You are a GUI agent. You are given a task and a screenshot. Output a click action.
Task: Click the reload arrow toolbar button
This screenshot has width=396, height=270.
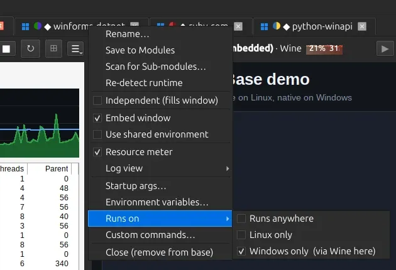[30, 48]
